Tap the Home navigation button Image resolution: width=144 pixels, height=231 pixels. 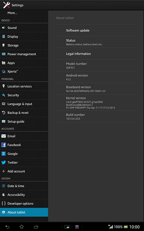22,227
